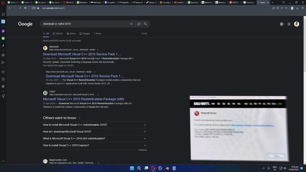Clear the Google search box with X
The height and width of the screenshot is (172, 306).
(131, 24)
